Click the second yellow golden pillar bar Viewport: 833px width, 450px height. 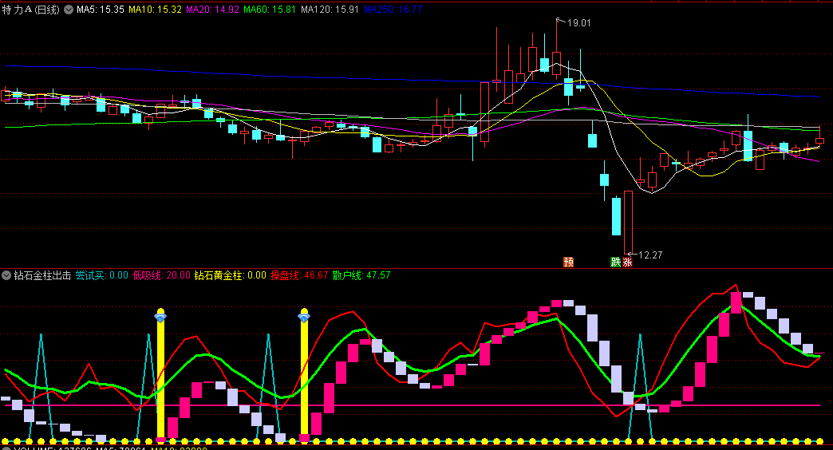click(x=305, y=375)
